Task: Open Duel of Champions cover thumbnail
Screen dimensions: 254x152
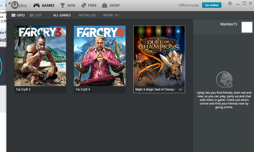Action: pyautogui.click(x=159, y=56)
